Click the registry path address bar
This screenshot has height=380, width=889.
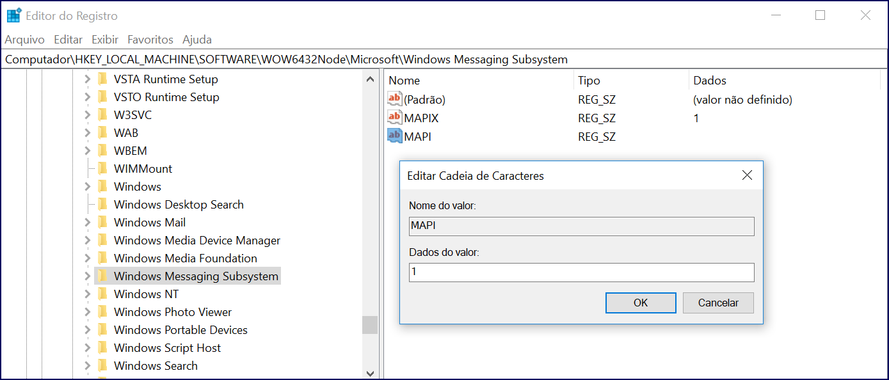click(x=444, y=59)
